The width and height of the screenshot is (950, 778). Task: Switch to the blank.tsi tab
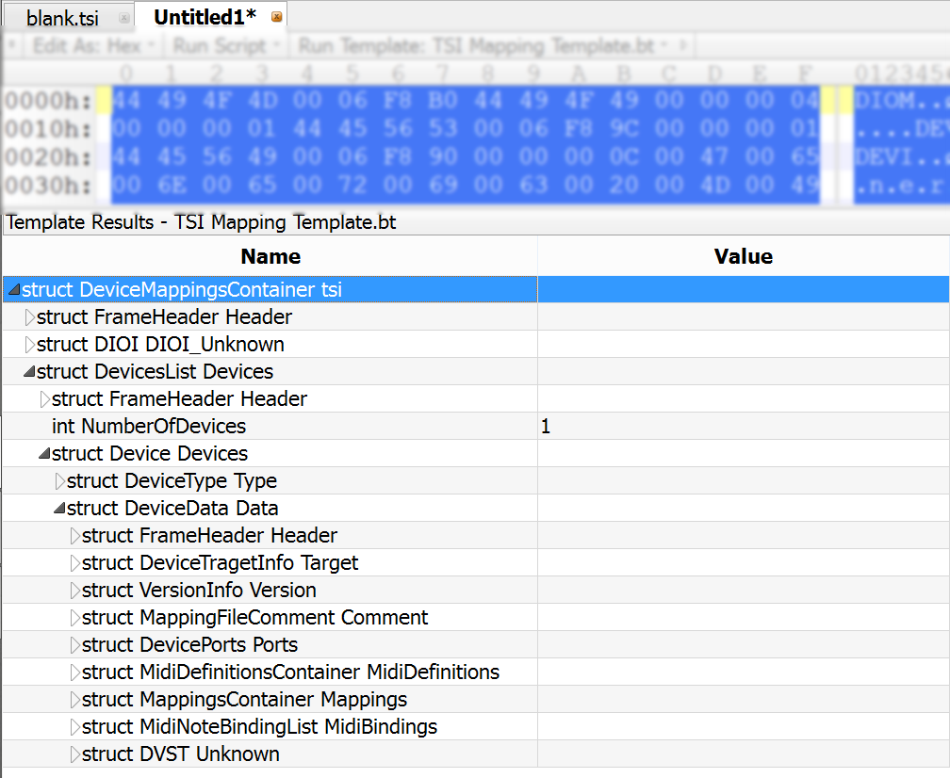pos(62,19)
